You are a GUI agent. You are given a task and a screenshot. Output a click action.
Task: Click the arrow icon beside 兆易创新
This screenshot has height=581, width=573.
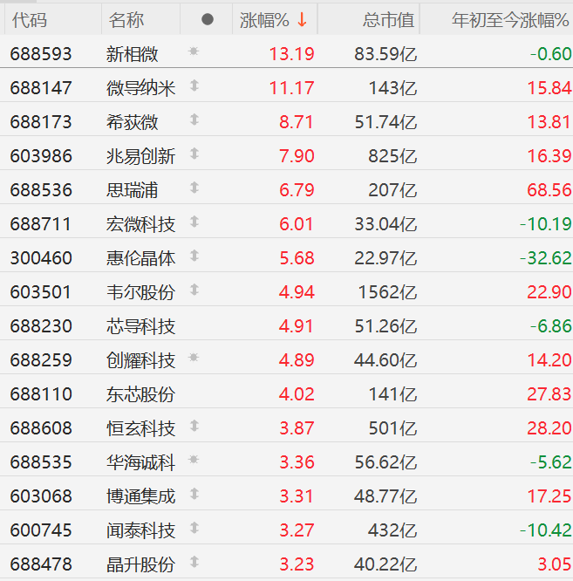(194, 154)
